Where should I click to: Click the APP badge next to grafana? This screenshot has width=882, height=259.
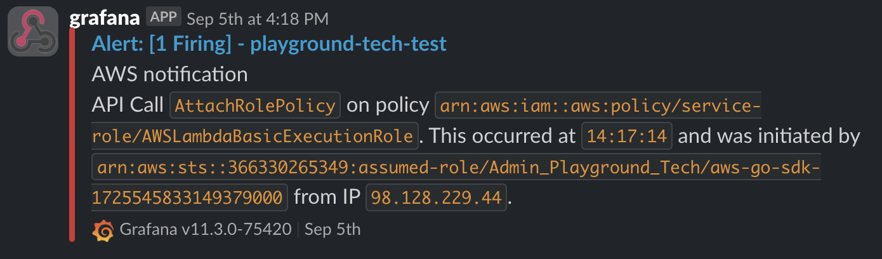[x=163, y=17]
